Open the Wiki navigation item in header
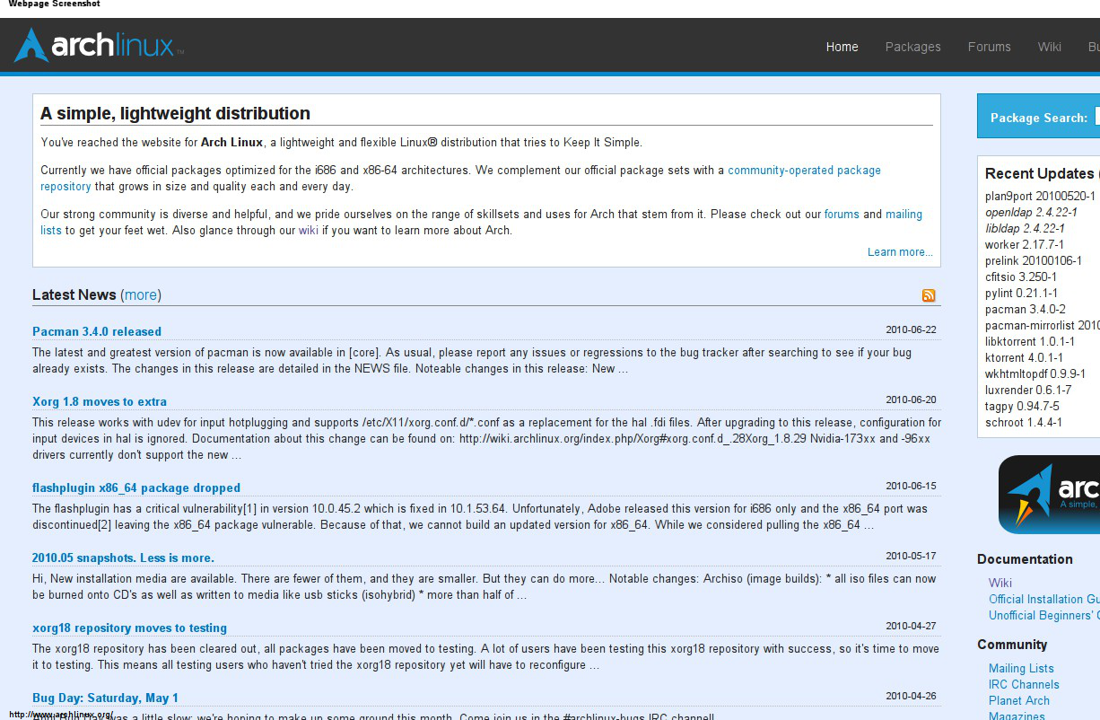 (x=1050, y=47)
